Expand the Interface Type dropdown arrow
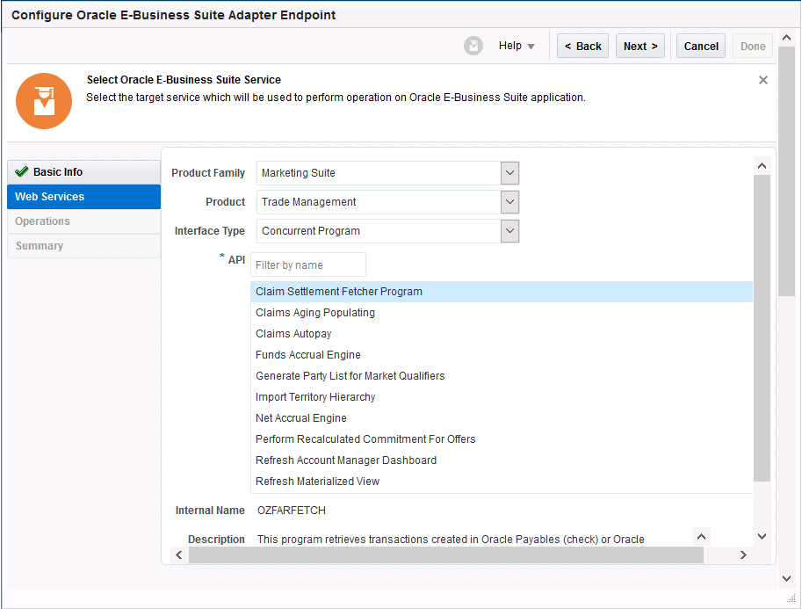Screen dimensions: 802x609 [509, 231]
